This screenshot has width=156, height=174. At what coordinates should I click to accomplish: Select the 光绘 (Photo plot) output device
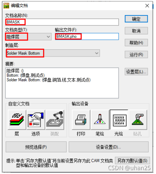tap(119, 120)
